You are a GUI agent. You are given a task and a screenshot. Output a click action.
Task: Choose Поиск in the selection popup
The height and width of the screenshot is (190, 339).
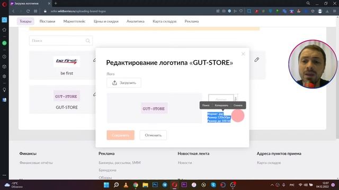(x=206, y=106)
